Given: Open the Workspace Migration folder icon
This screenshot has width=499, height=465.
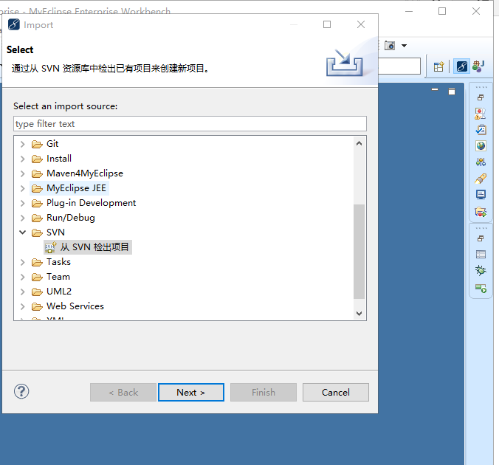Looking at the screenshot, I should (x=481, y=211).
